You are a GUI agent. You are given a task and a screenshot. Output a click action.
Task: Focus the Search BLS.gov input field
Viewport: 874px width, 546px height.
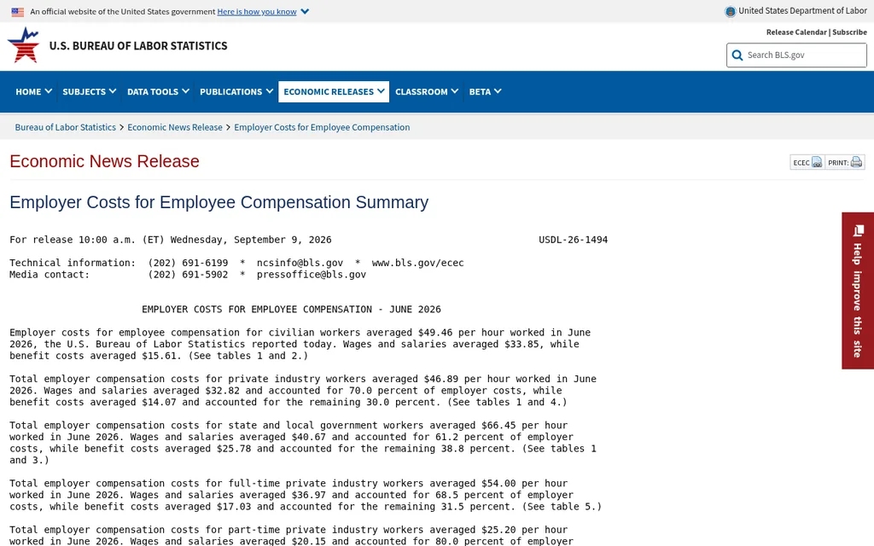tap(796, 55)
